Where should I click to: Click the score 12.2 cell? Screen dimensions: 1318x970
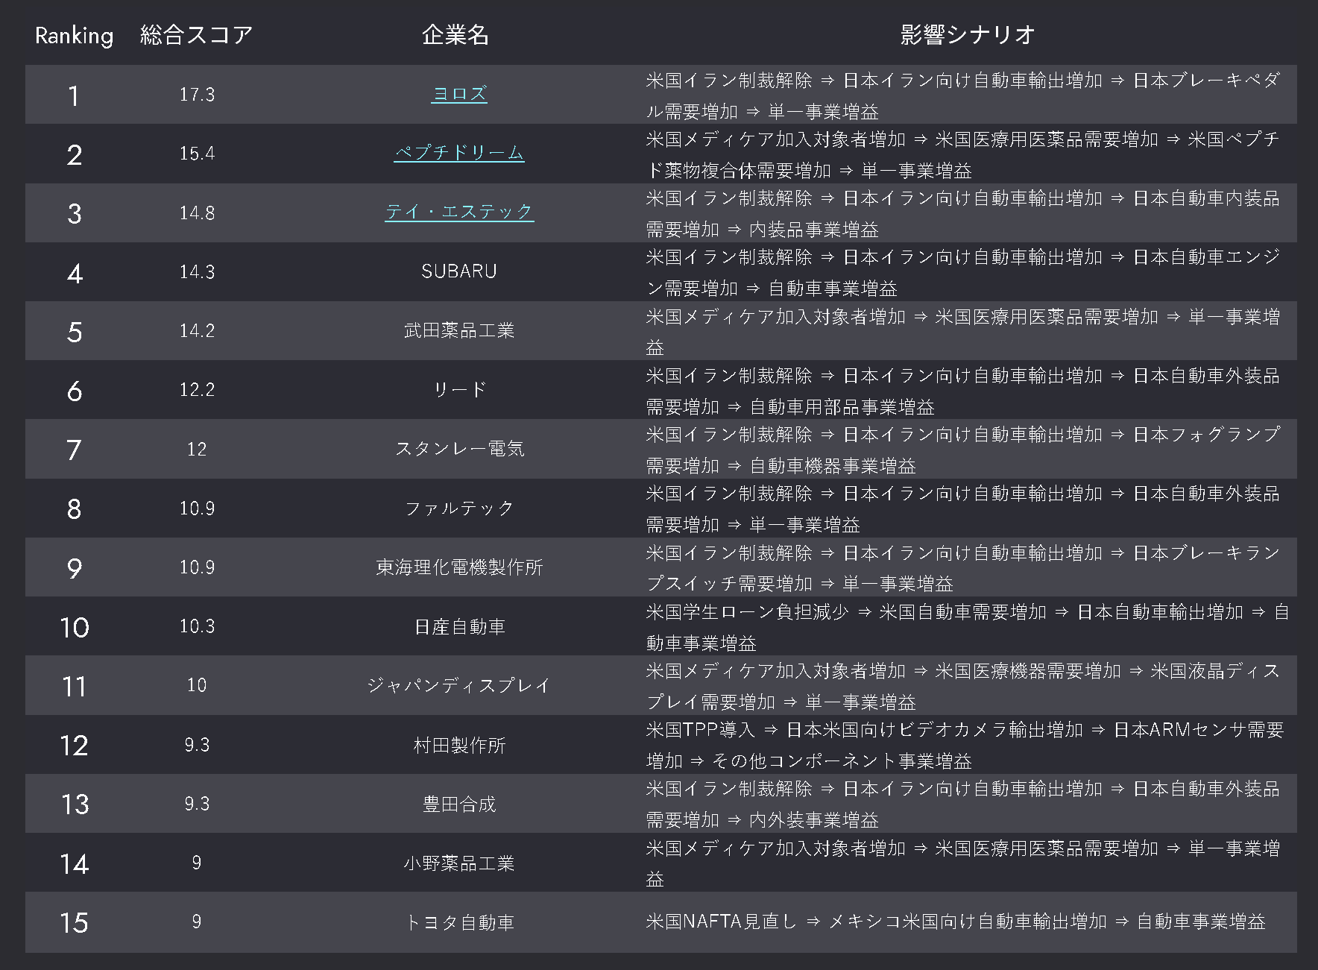tap(197, 389)
